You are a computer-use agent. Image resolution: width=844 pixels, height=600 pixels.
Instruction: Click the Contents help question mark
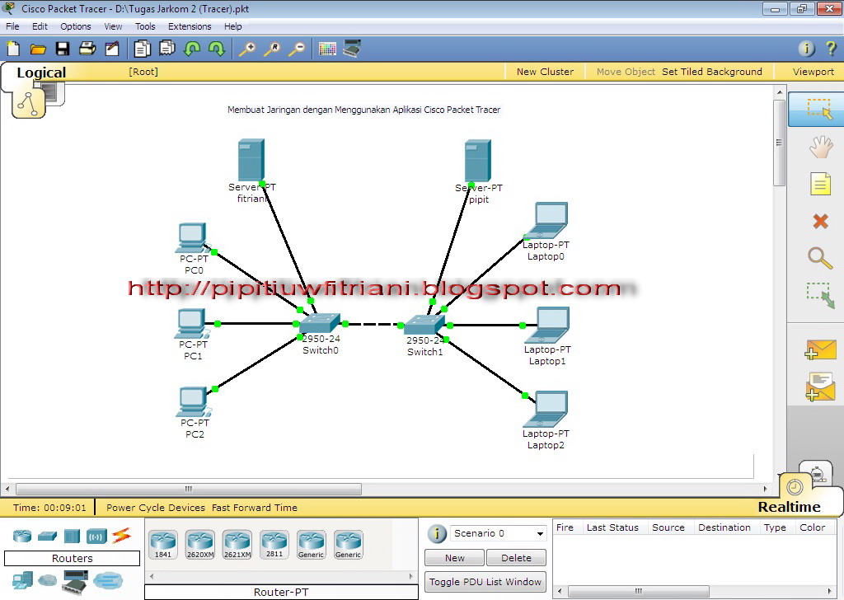click(x=831, y=49)
